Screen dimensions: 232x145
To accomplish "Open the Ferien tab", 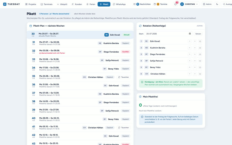I will (91, 4).
